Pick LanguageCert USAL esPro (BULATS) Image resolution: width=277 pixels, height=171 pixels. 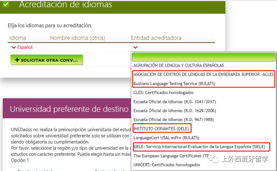[x=166, y=138]
